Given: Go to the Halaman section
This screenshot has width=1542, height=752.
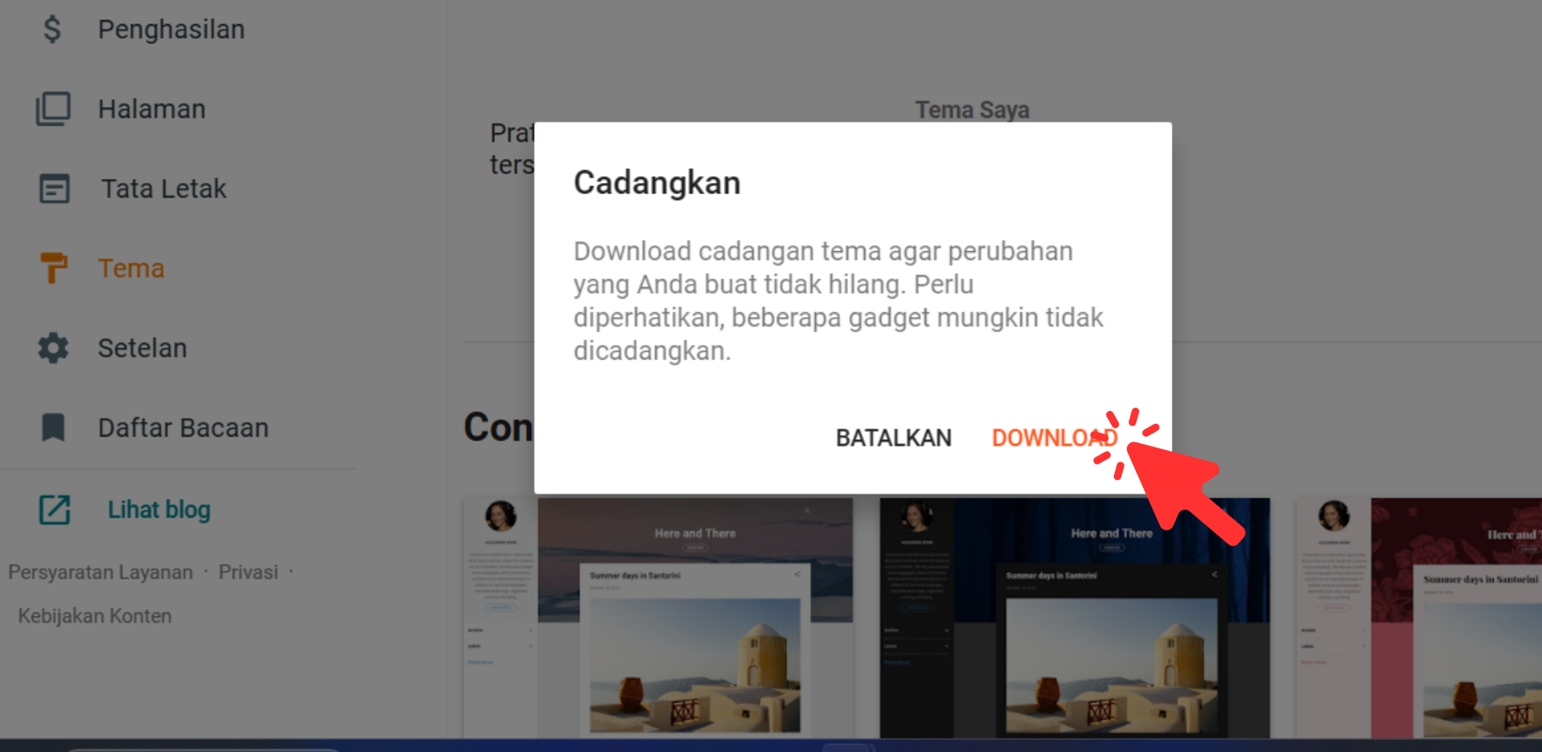Looking at the screenshot, I should coord(152,109).
